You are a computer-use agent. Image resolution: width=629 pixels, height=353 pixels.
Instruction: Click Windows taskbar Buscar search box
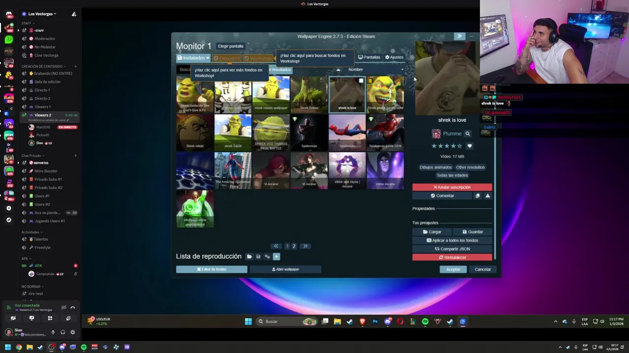point(287,322)
